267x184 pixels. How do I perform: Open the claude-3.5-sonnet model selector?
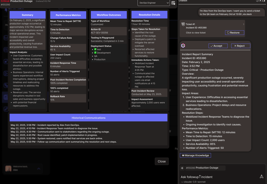click(193, 182)
